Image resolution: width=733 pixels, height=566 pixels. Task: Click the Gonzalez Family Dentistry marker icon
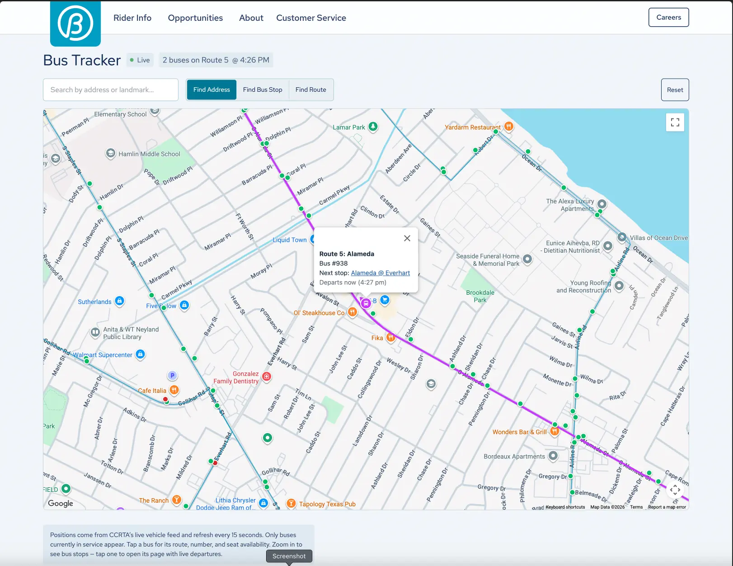pyautogui.click(x=267, y=377)
